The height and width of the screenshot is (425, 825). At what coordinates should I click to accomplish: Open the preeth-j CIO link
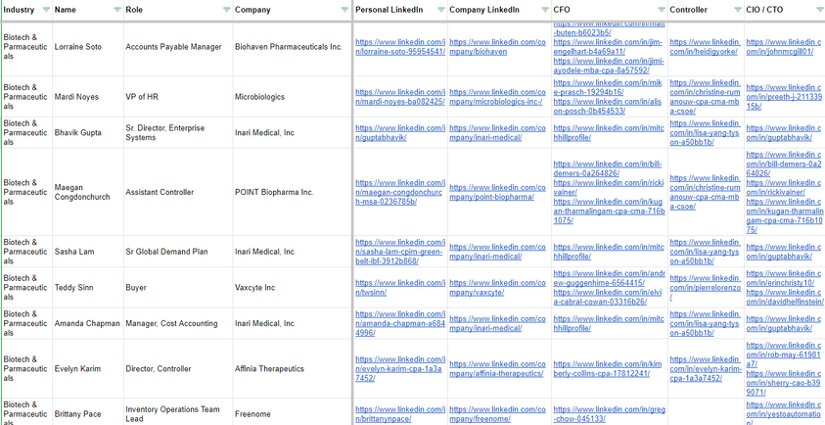coord(784,97)
